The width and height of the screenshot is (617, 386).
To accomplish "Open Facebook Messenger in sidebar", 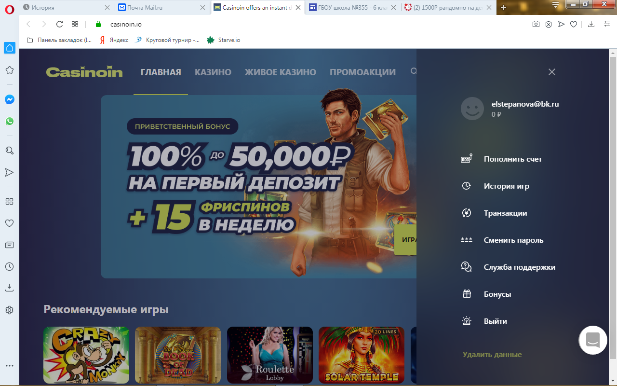I will [x=10, y=99].
